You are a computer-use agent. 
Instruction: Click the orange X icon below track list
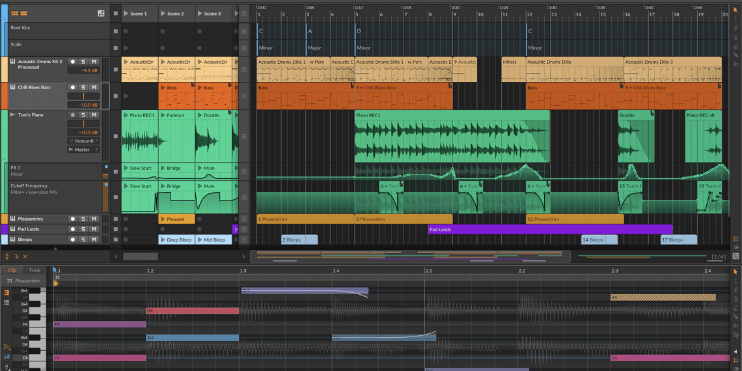click(25, 257)
